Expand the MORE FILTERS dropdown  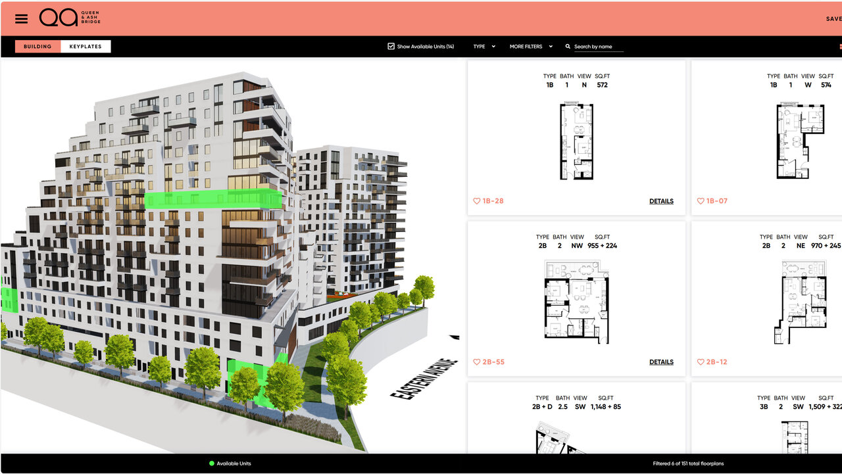[x=531, y=47]
